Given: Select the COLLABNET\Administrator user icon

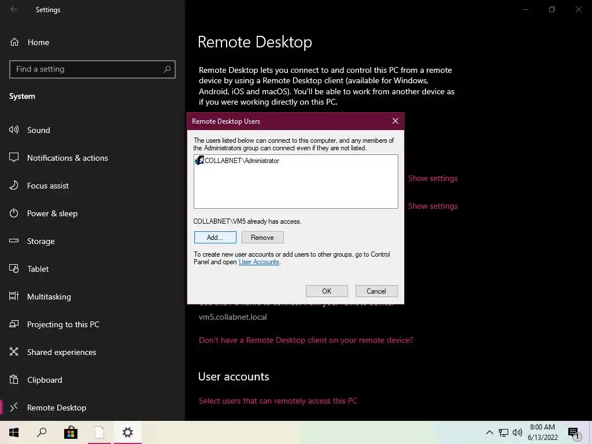Looking at the screenshot, I should [x=199, y=161].
